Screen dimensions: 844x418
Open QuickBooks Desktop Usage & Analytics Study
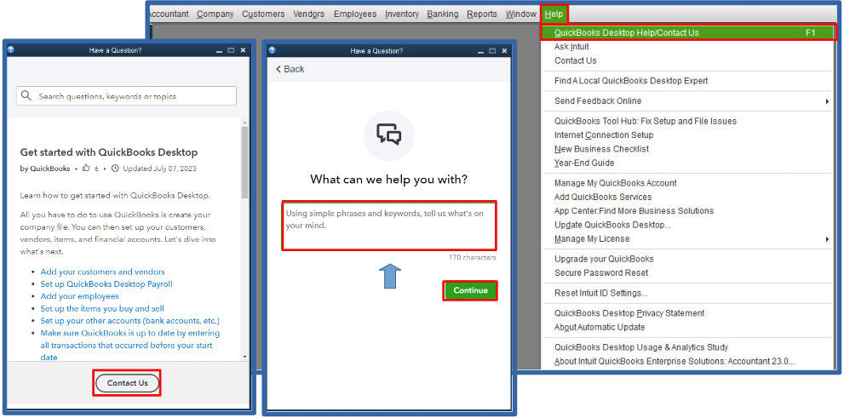(x=641, y=347)
